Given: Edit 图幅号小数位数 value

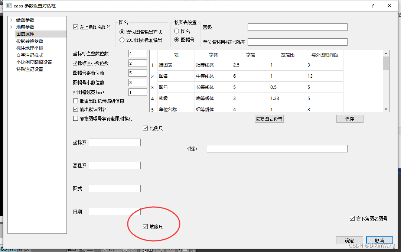Looking at the screenshot, I should click(138, 83).
